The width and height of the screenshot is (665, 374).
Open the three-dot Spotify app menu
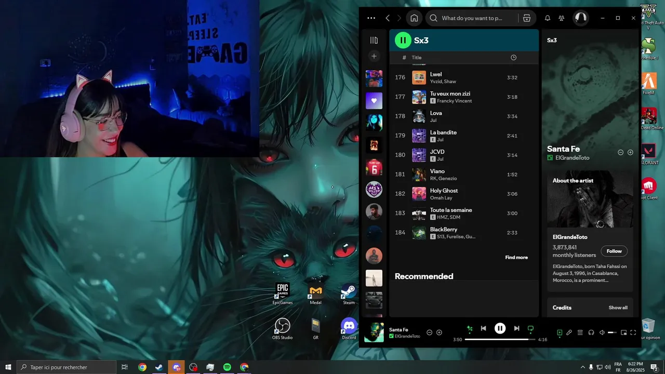tap(371, 18)
